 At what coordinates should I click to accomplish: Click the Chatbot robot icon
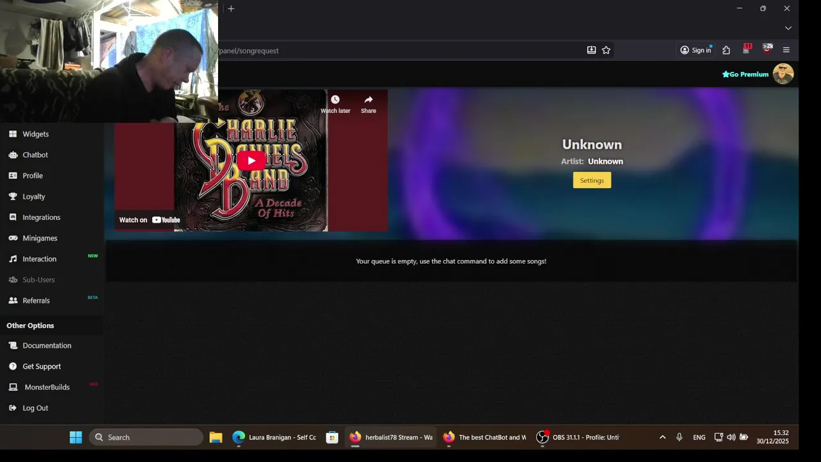point(13,155)
